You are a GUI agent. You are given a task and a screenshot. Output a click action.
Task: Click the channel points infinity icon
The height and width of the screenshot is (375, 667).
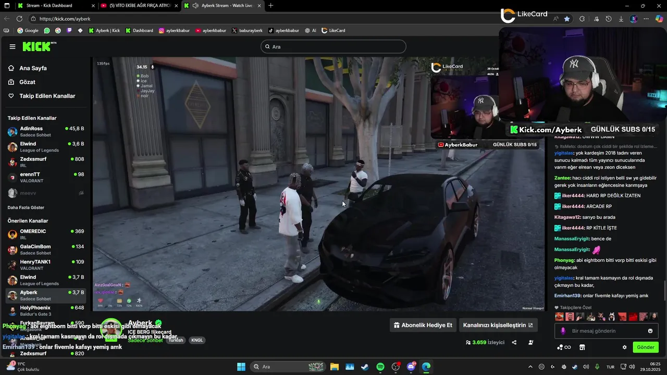[564, 347]
